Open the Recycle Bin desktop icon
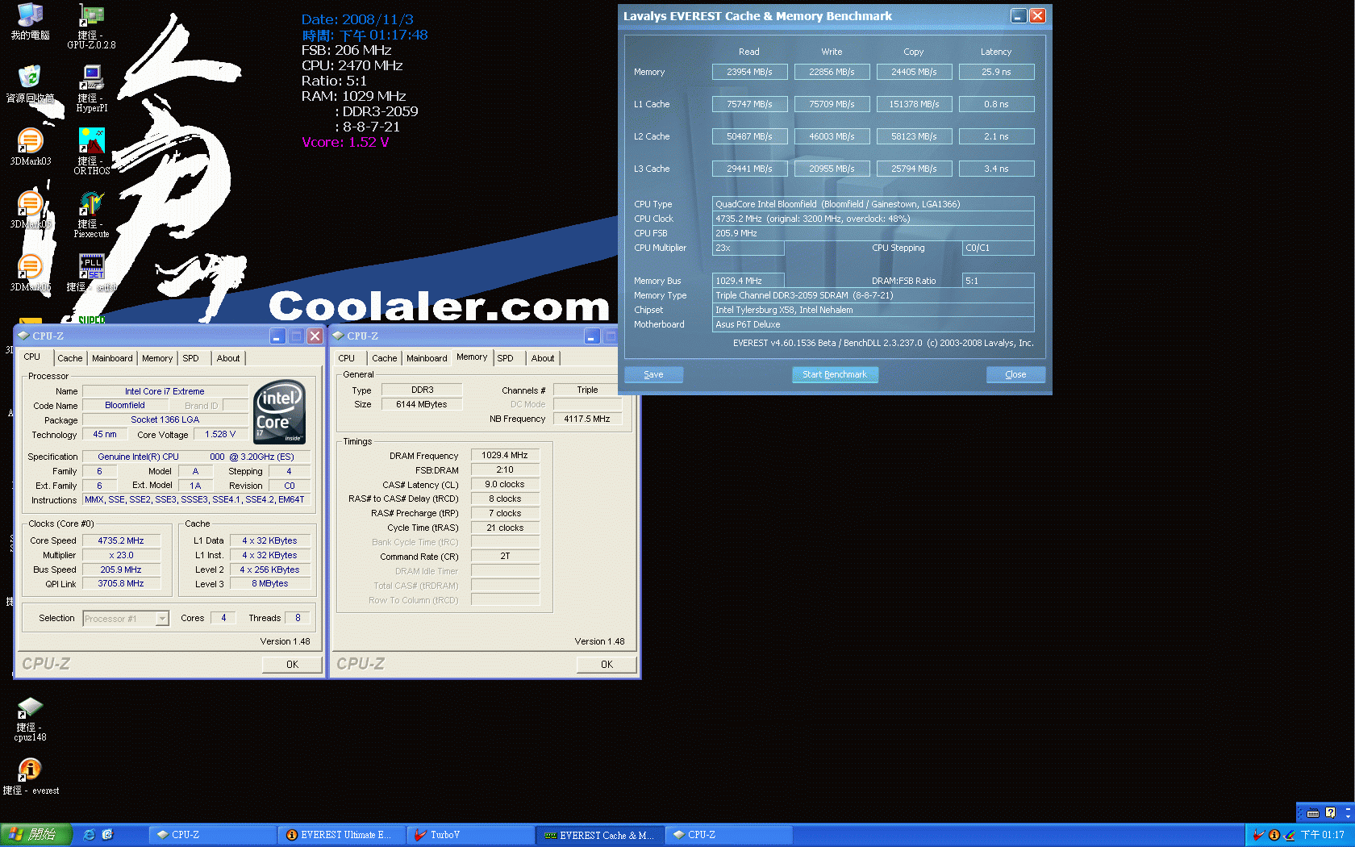1355x847 pixels. point(30,84)
